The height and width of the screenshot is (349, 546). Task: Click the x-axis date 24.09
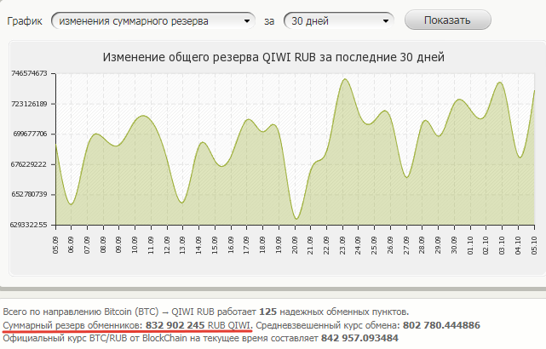358,245
